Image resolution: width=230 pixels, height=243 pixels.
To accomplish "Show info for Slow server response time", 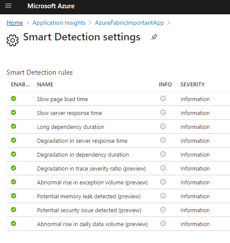I will [163, 112].
